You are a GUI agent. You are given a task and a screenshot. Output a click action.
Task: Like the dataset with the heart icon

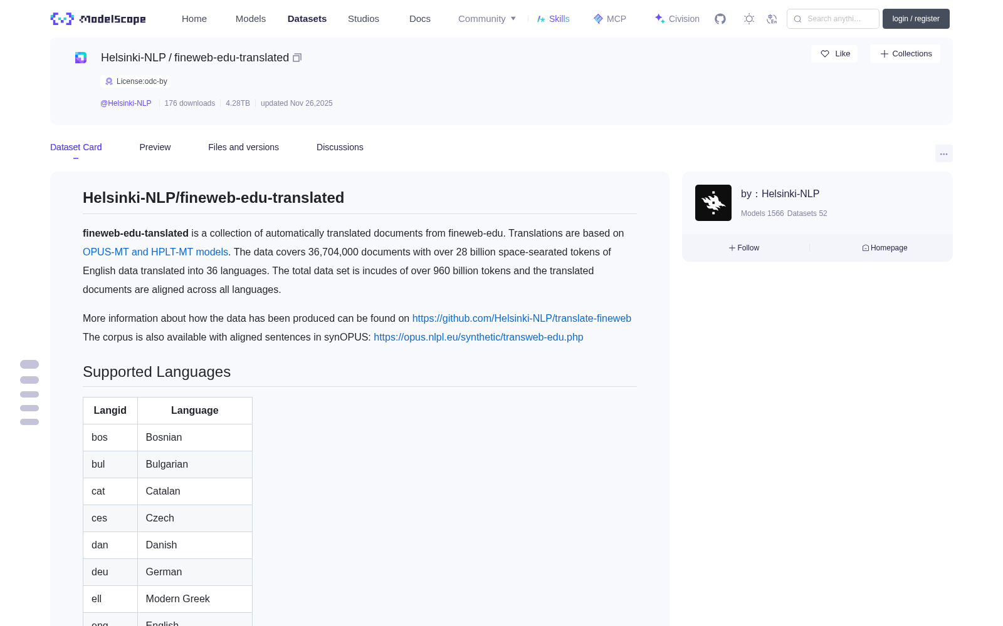[x=834, y=54]
